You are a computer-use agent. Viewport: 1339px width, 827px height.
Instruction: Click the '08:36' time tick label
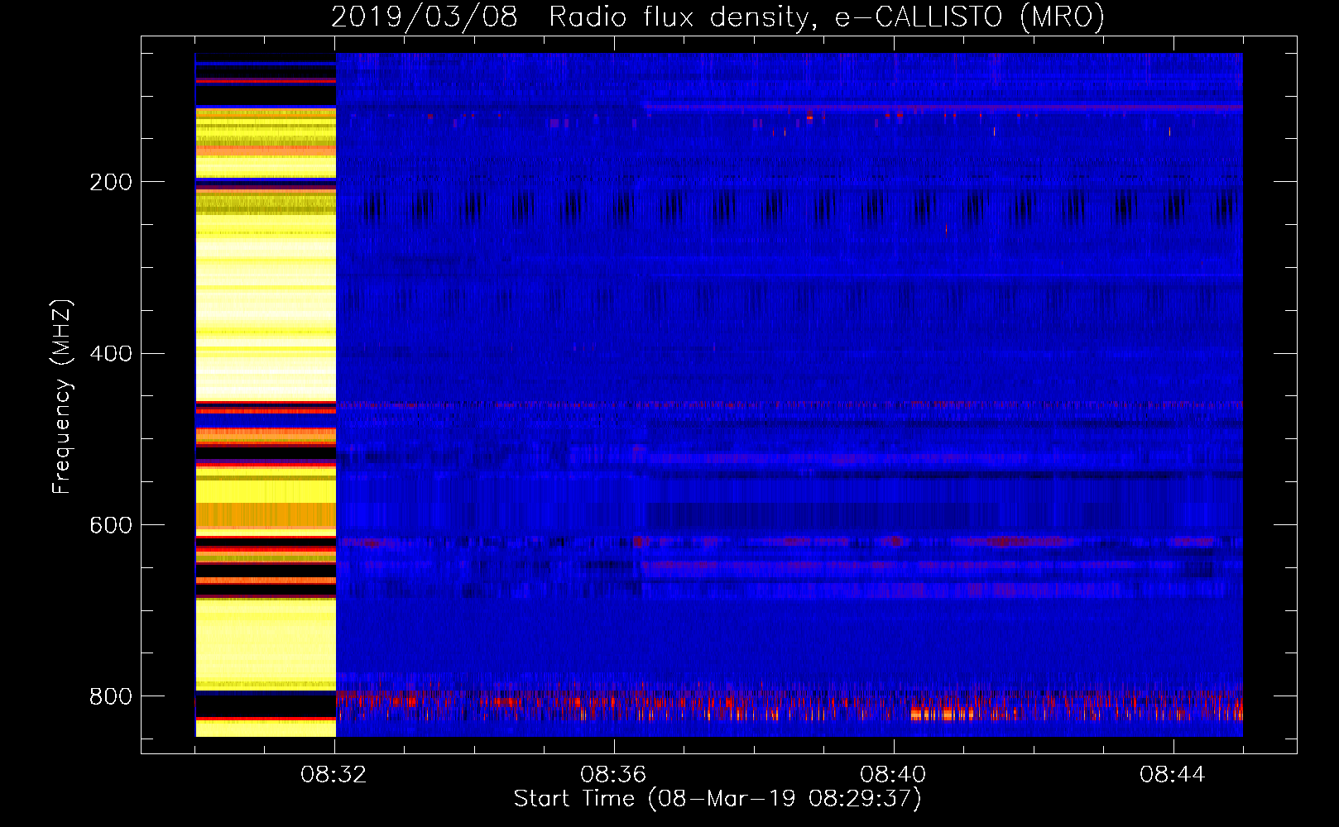(613, 775)
